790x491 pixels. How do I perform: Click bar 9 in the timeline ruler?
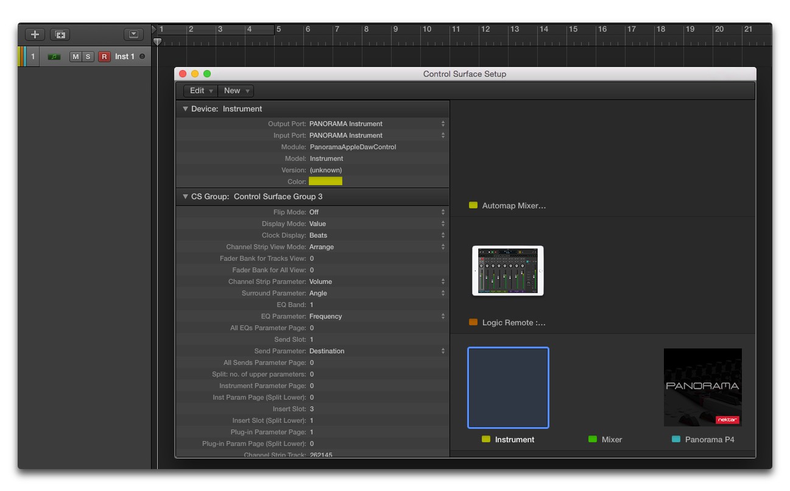(395, 29)
